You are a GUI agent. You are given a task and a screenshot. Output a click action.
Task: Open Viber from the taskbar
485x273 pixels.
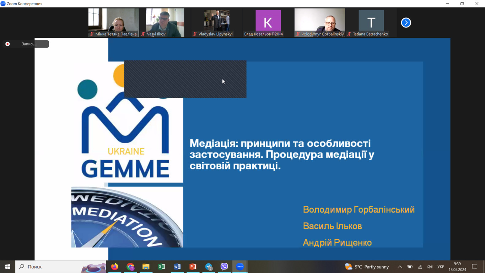point(224,267)
